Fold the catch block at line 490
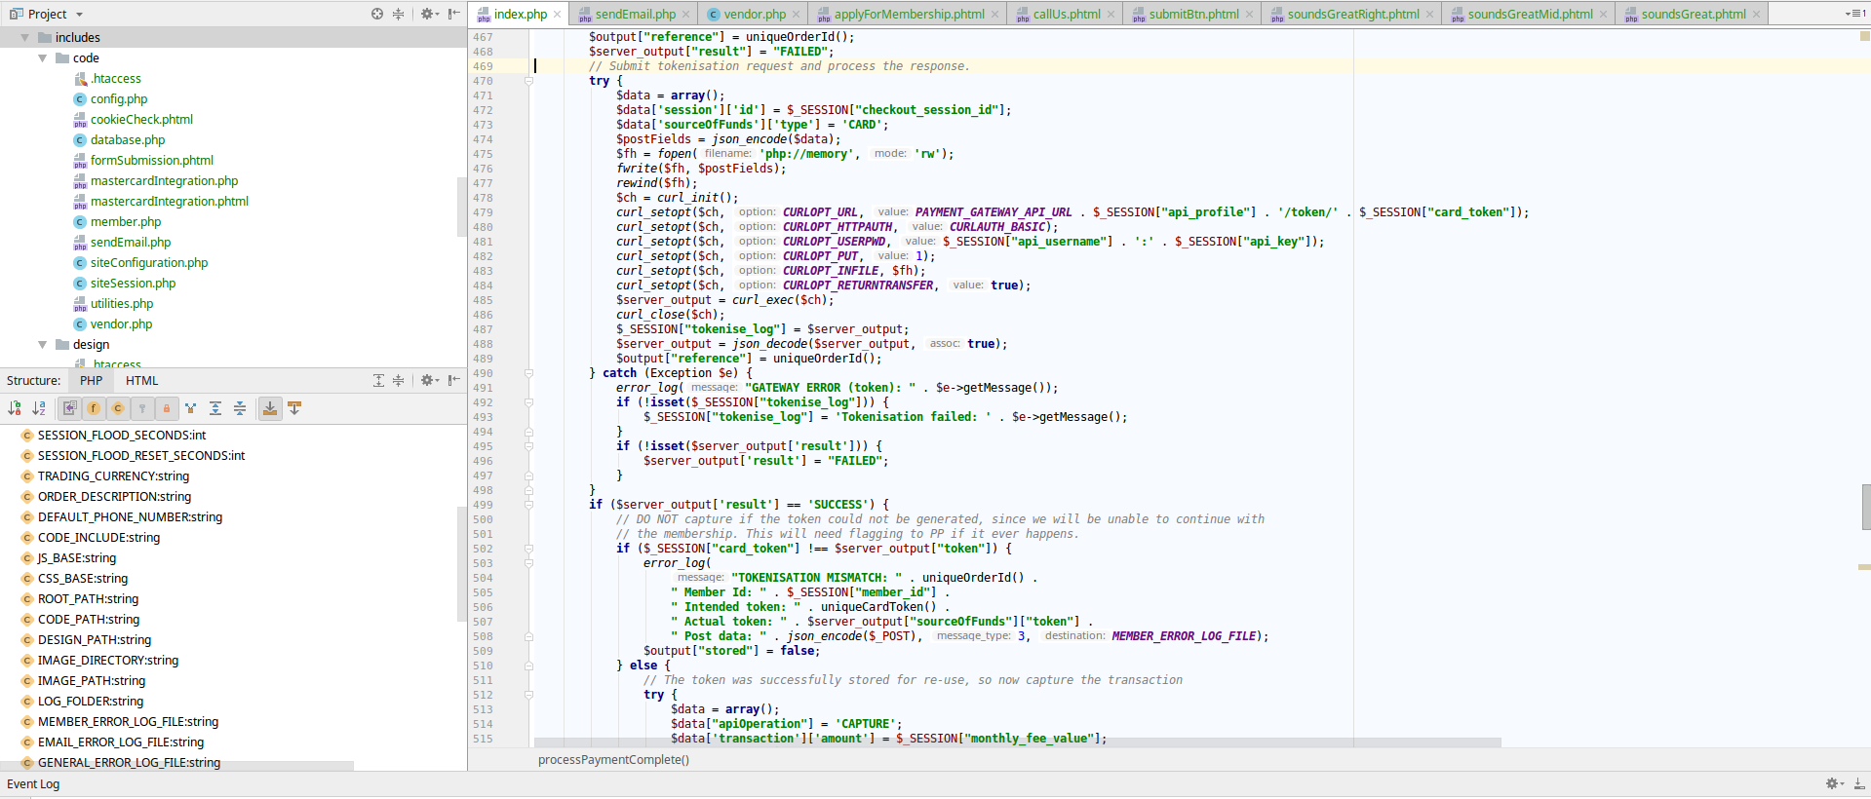This screenshot has height=799, width=1871. 529,373
